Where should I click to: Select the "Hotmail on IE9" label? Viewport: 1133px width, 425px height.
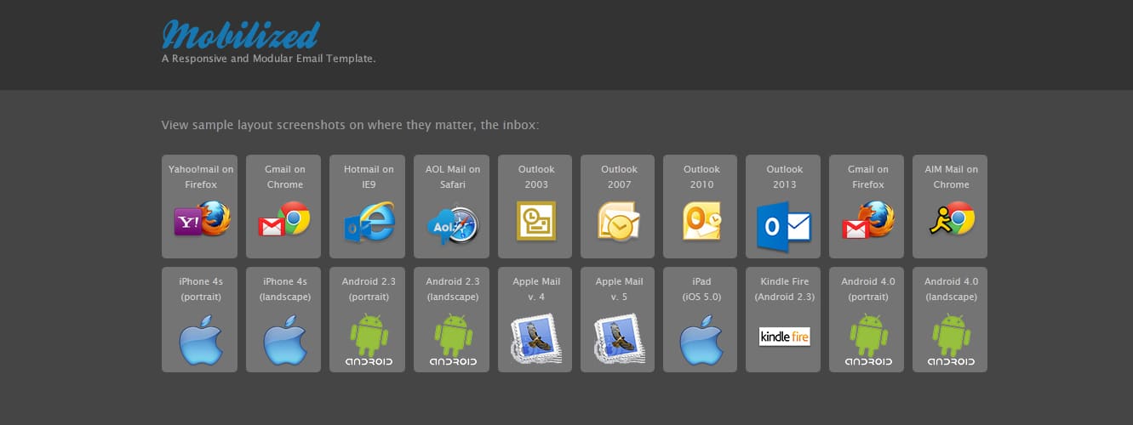(x=369, y=177)
